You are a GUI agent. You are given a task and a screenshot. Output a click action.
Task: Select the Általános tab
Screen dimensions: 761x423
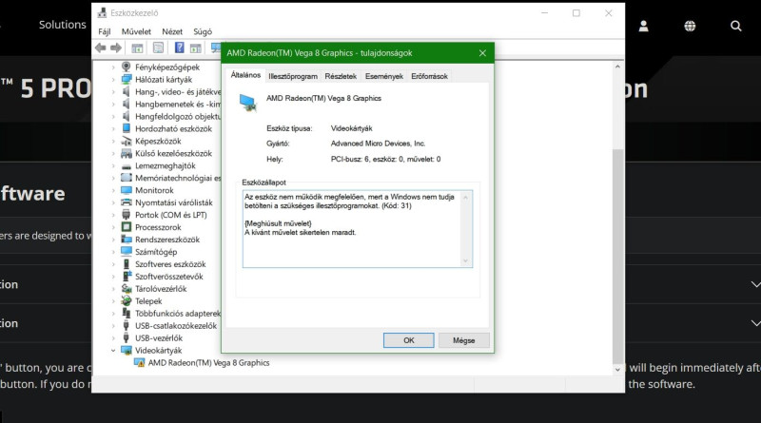245,75
